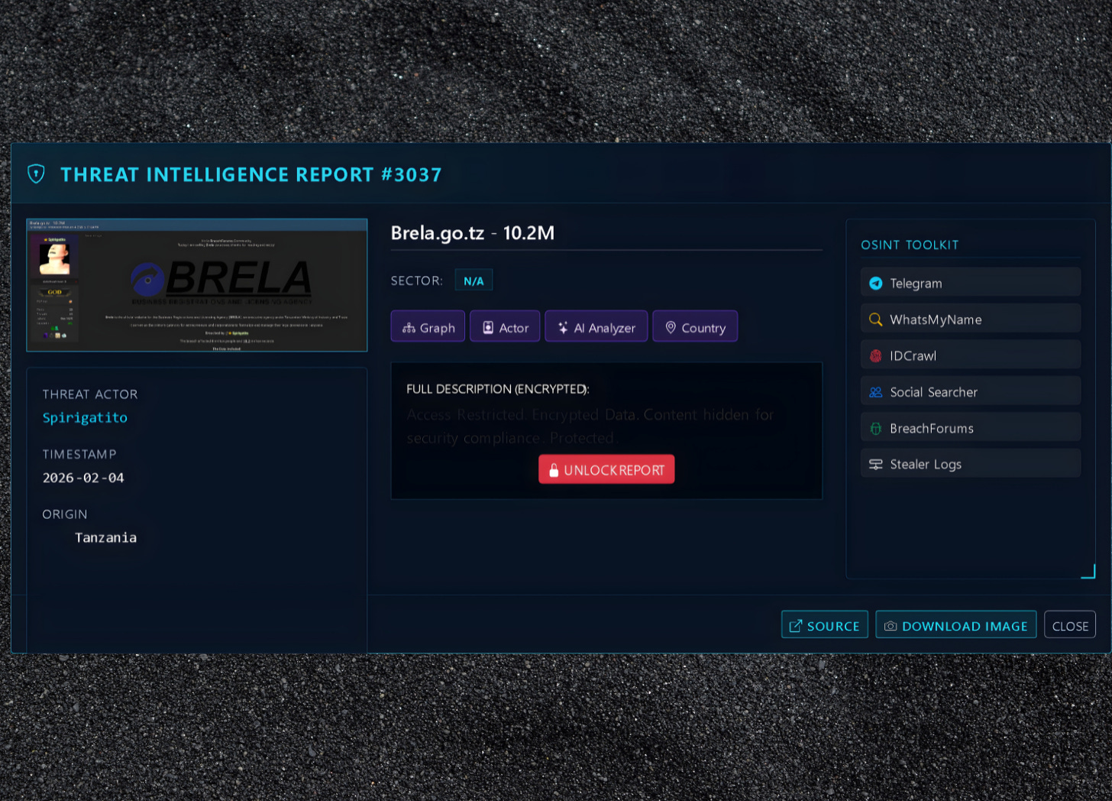This screenshot has width=1112, height=801.
Task: Open the BreachForums toolkit entry
Action: (971, 428)
